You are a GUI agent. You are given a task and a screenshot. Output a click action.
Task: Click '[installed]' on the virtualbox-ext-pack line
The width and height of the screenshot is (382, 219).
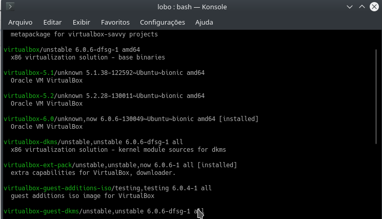click(217, 165)
